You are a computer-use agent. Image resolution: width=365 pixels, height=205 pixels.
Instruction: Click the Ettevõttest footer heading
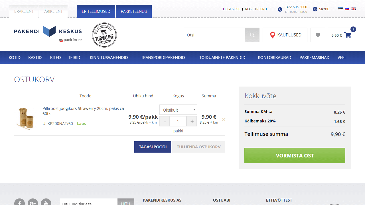coord(279,200)
